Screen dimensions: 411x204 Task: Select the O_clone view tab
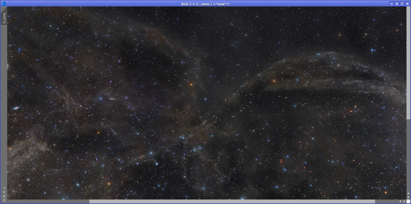[4, 18]
